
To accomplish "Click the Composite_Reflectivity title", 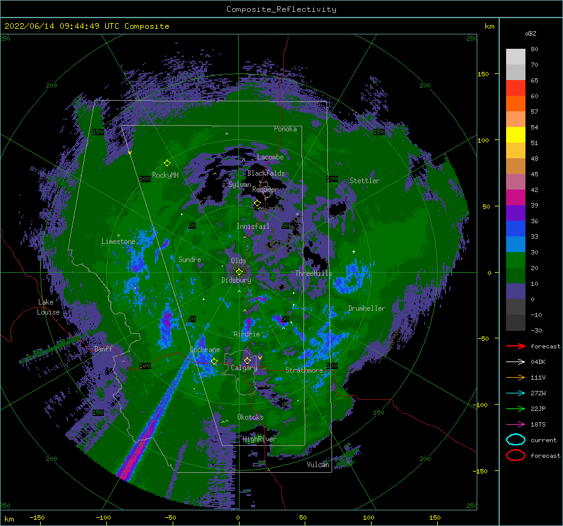I will tap(281, 9).
